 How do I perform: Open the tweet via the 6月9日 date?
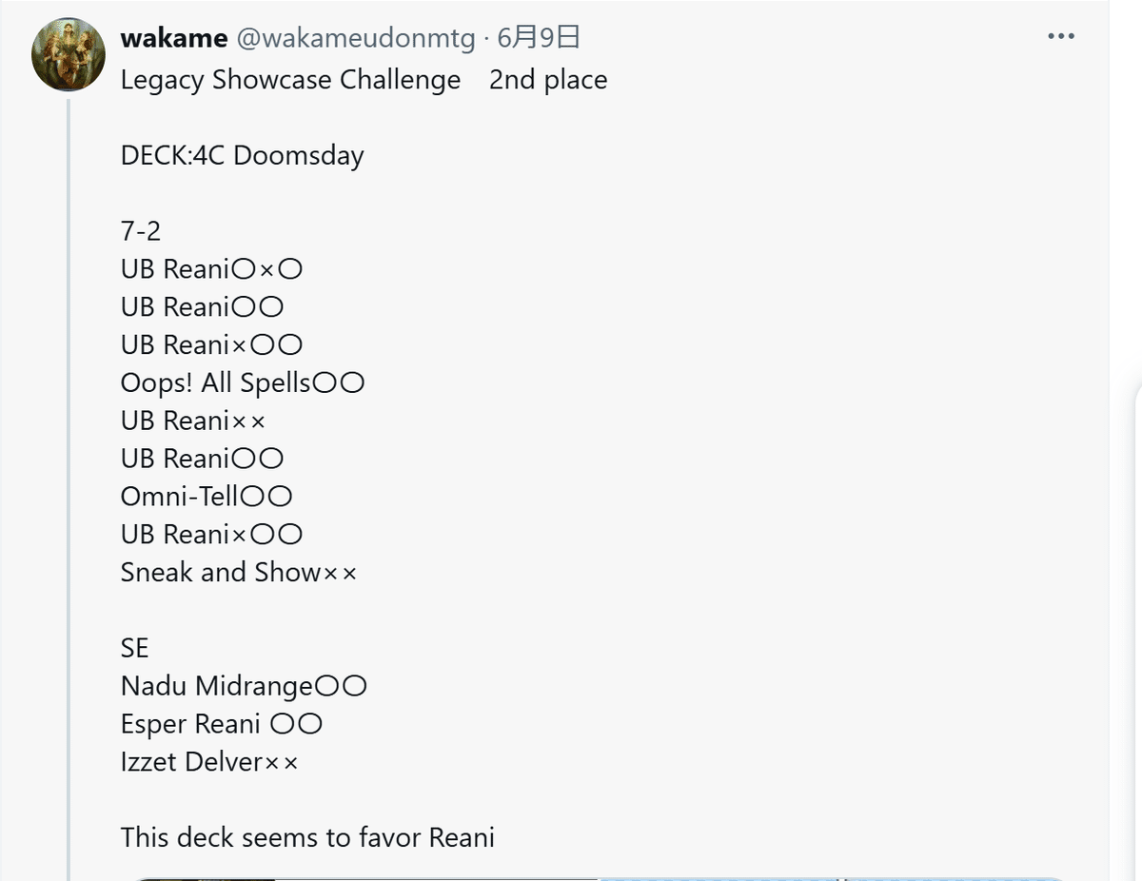click(539, 38)
